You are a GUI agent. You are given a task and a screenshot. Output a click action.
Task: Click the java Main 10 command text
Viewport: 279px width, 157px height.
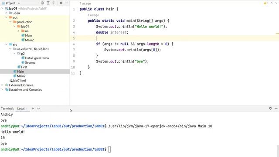[160, 126]
